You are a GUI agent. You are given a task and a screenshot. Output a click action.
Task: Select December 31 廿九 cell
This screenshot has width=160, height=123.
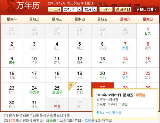[35, 104]
